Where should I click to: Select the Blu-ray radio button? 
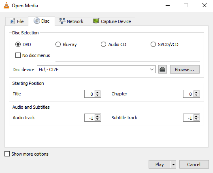(x=58, y=44)
